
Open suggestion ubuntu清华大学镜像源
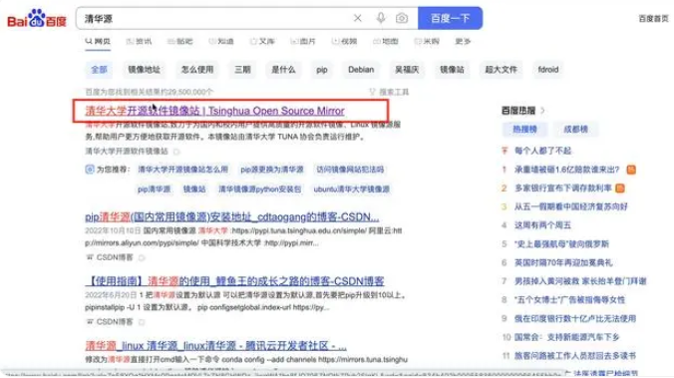tap(352, 189)
